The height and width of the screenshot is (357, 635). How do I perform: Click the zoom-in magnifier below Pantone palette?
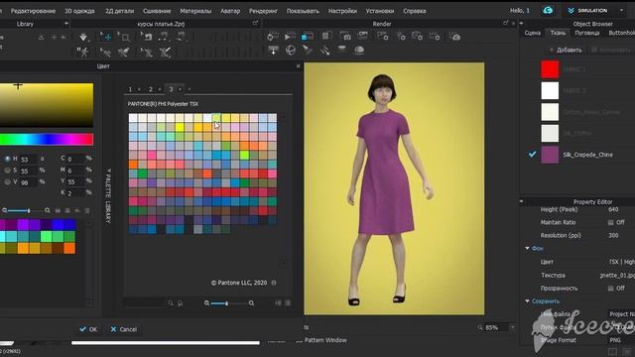coord(251,303)
